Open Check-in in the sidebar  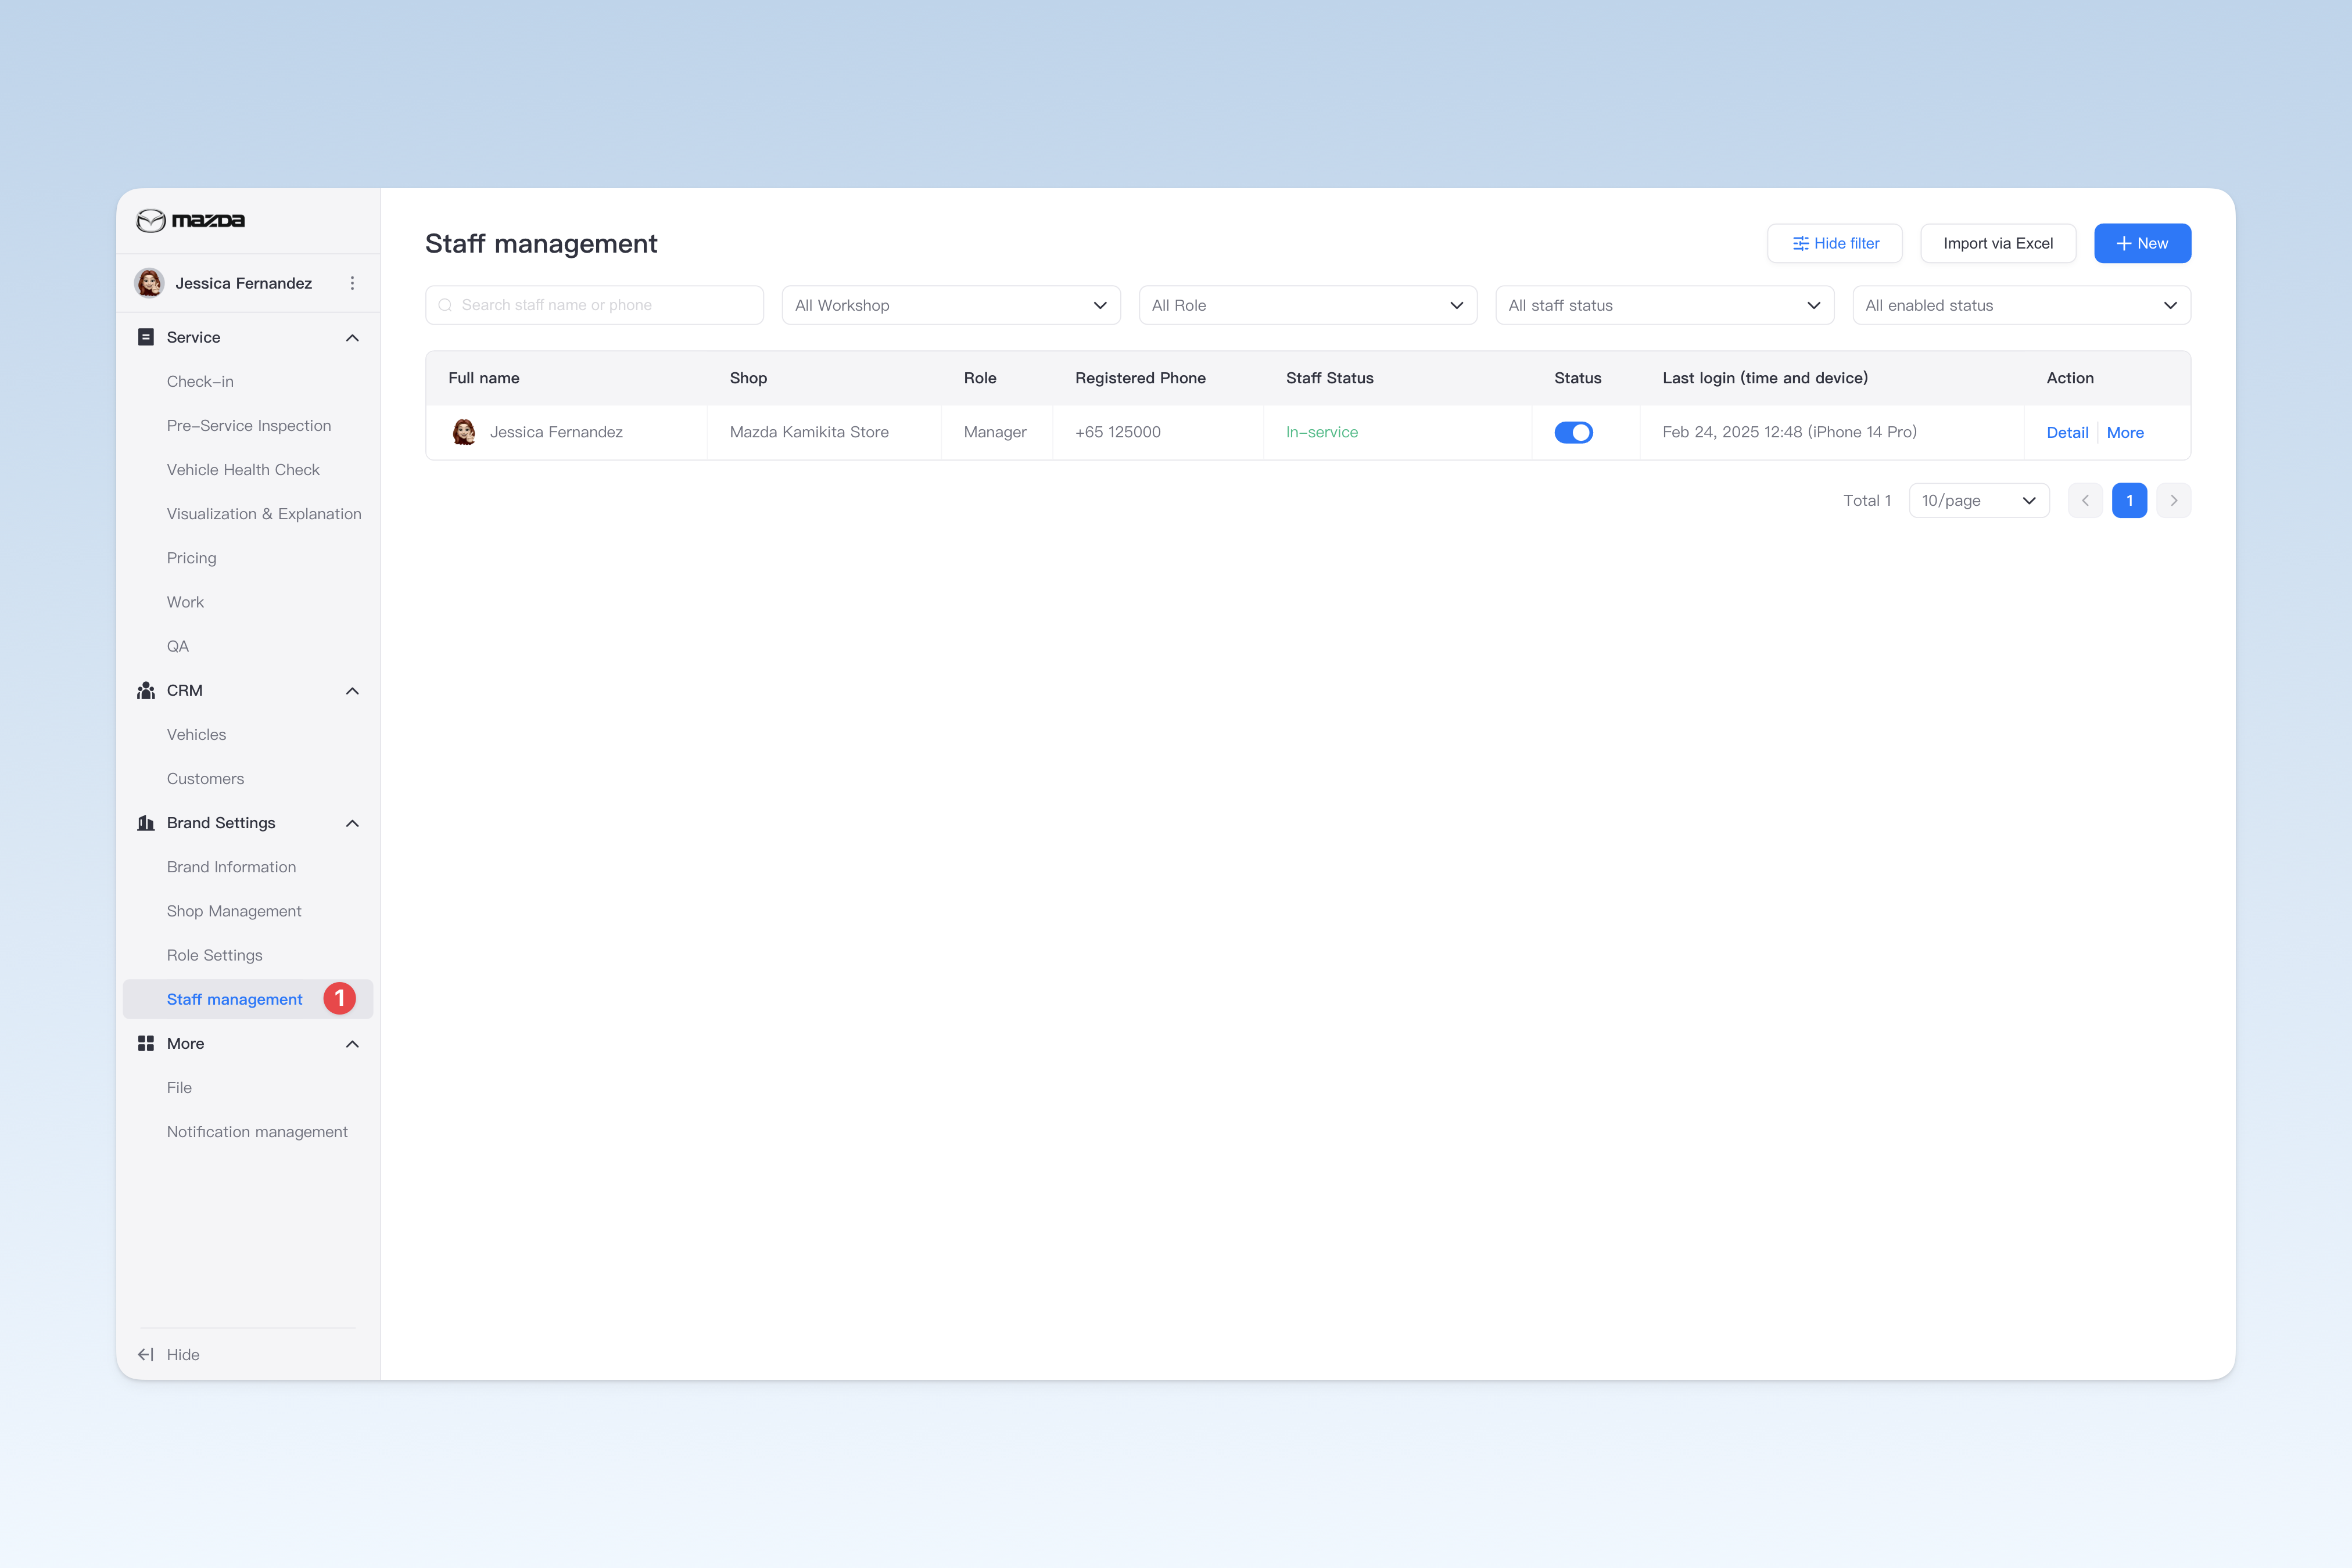click(200, 381)
